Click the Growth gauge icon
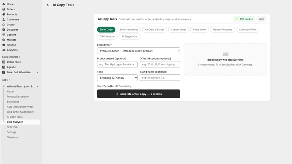 click(x=4, y=24)
